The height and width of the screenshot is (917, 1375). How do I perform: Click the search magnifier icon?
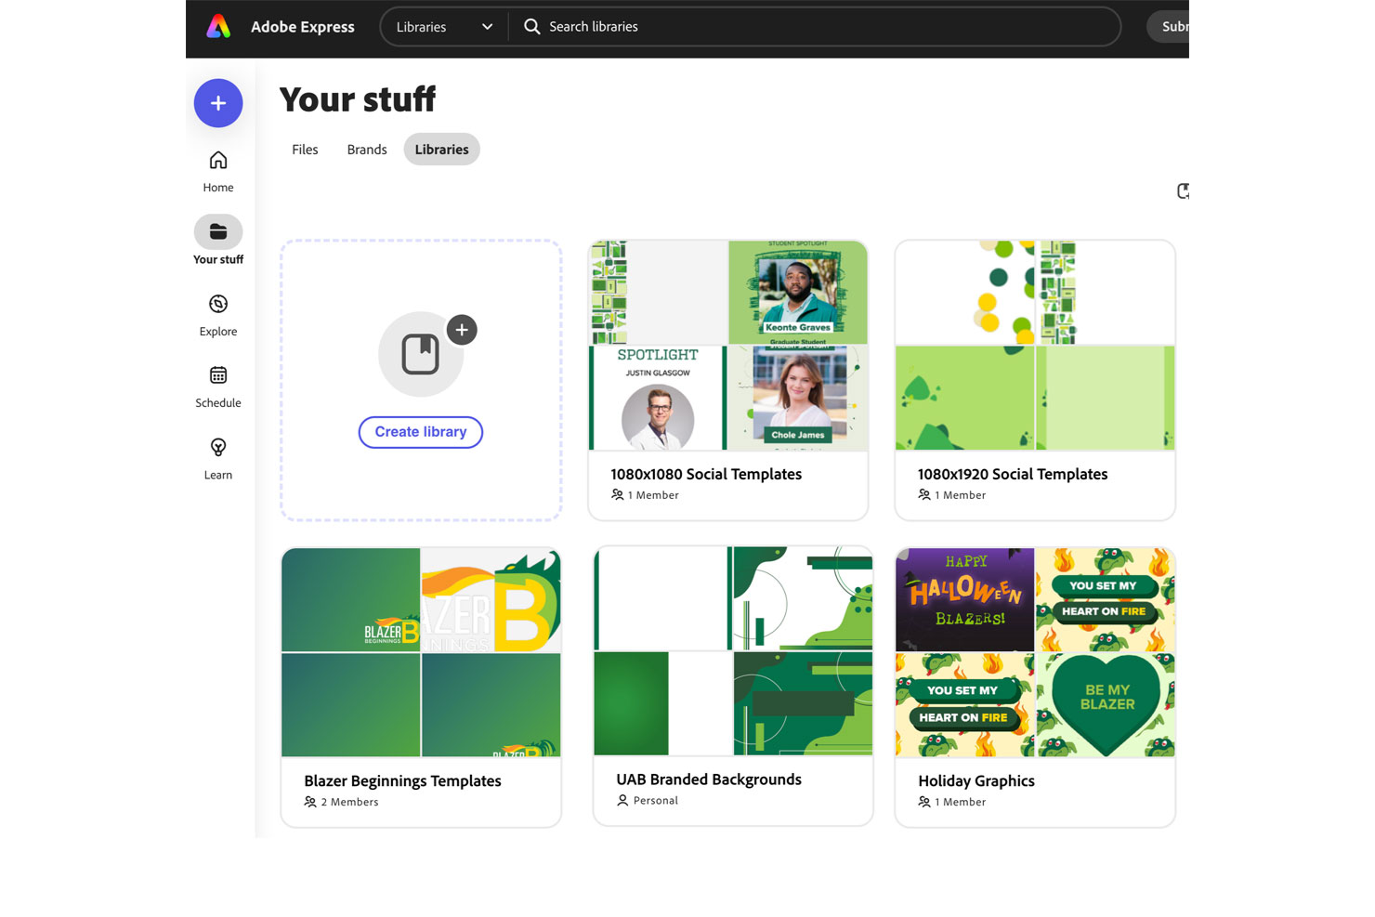pyautogui.click(x=530, y=26)
